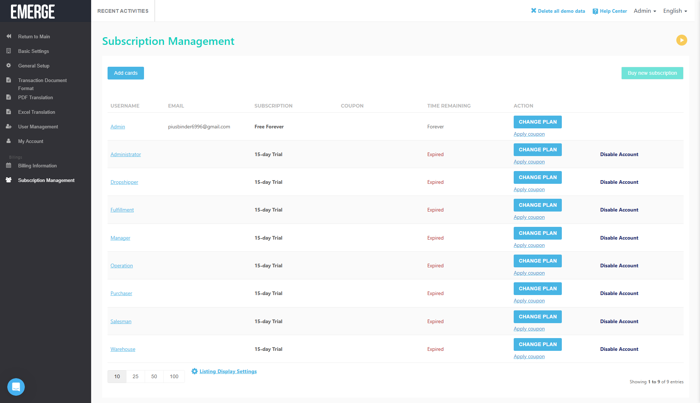Click the Return to Main back-arrow icon
This screenshot has height=403, width=700.
click(9, 36)
